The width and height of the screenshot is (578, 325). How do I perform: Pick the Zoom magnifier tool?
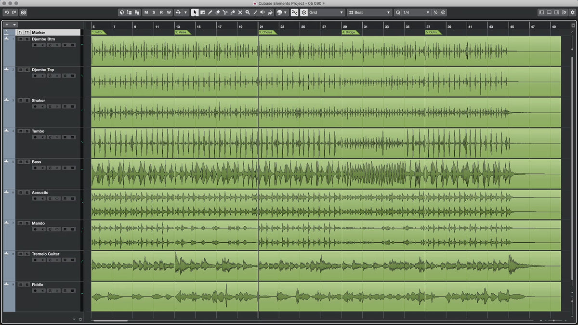(248, 13)
